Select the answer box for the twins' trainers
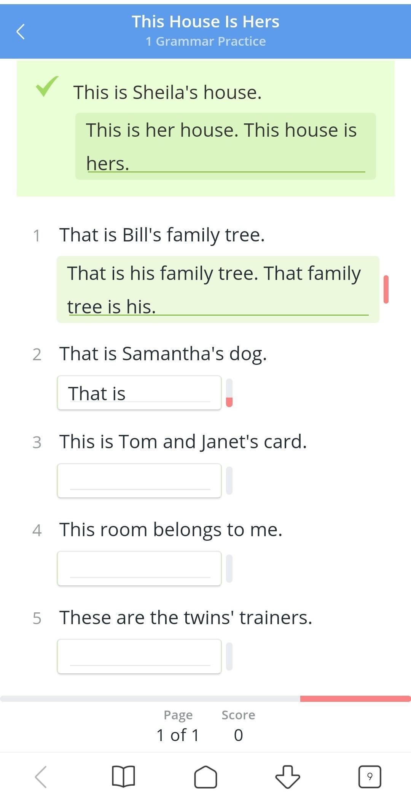The image size is (411, 802). pos(139,656)
